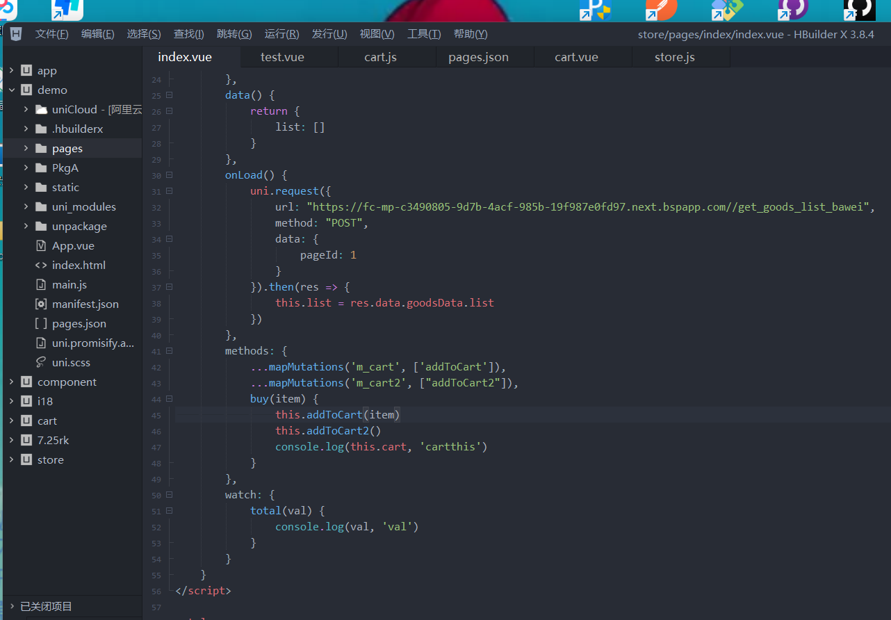Click the component project icon
The width and height of the screenshot is (891, 620).
pyautogui.click(x=26, y=382)
